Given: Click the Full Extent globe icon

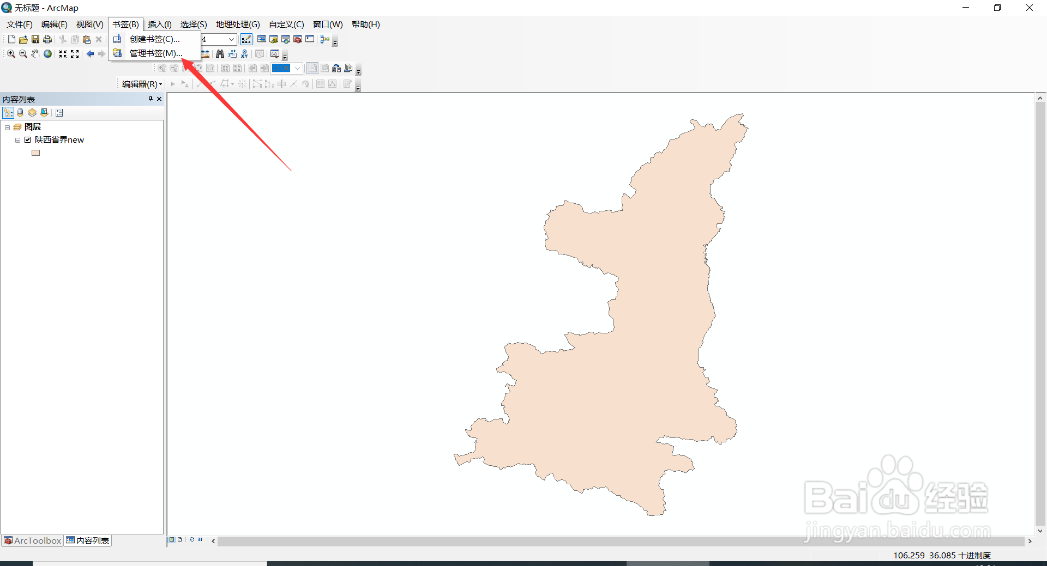Looking at the screenshot, I should tap(47, 53).
